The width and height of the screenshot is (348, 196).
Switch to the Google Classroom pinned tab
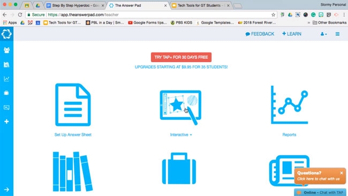(27, 5)
